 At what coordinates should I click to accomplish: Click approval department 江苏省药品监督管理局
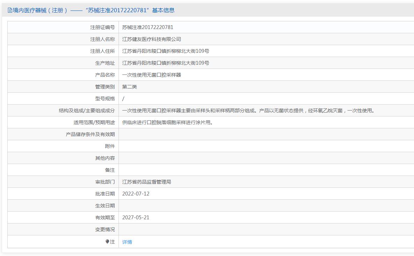[147, 182]
